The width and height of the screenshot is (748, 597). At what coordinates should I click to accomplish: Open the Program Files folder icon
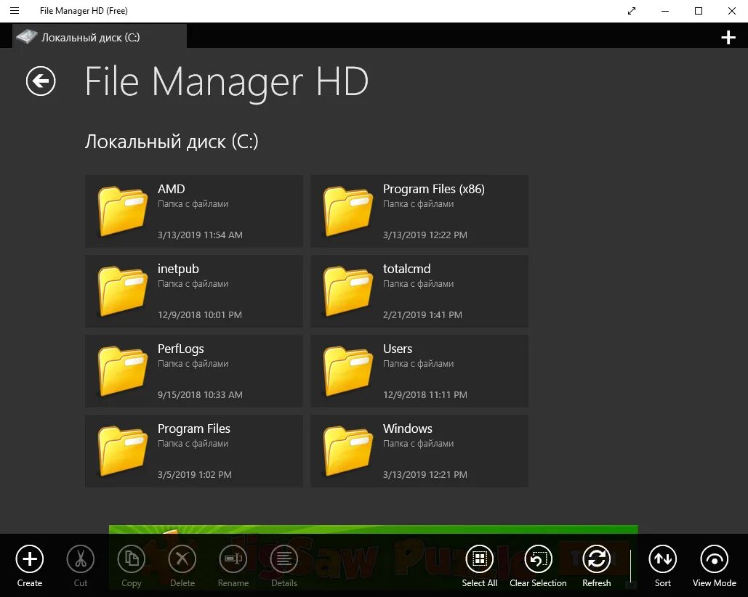[123, 451]
